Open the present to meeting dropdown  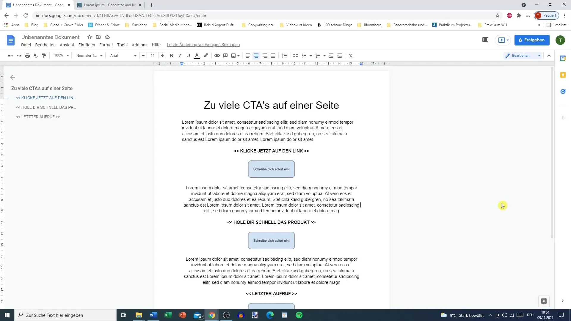[x=507, y=40]
